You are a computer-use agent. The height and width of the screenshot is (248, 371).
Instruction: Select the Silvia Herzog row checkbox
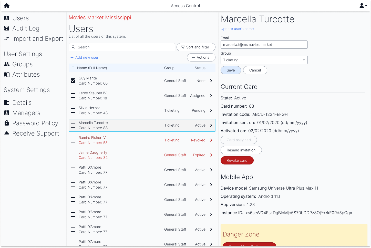coord(73,110)
